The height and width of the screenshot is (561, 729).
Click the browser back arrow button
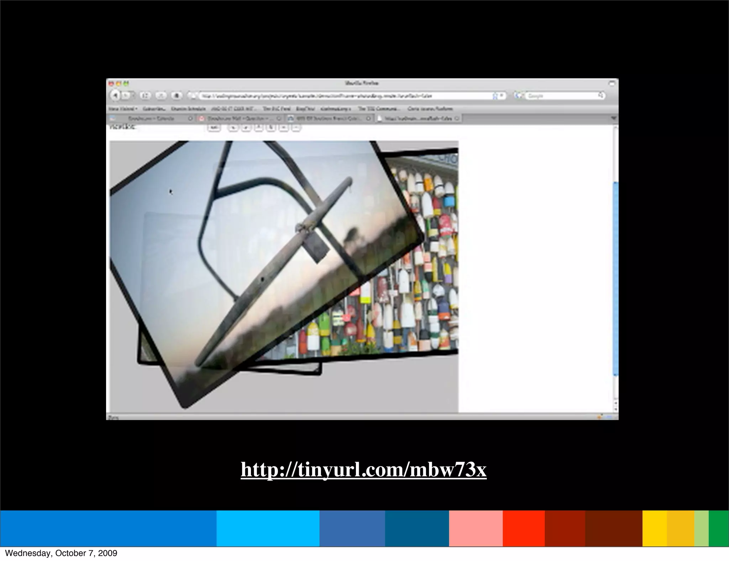click(115, 95)
